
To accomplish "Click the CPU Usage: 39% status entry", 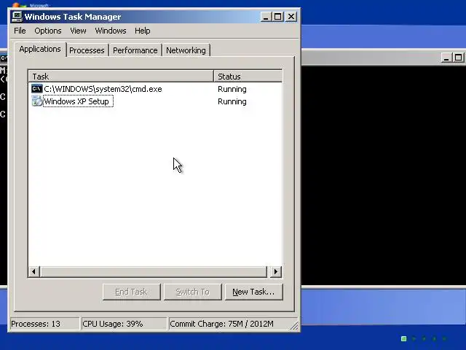I will click(x=124, y=324).
